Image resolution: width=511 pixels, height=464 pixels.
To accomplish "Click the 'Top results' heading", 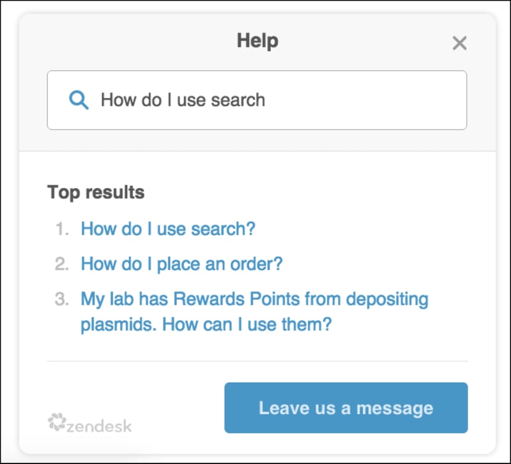I will pyautogui.click(x=96, y=192).
